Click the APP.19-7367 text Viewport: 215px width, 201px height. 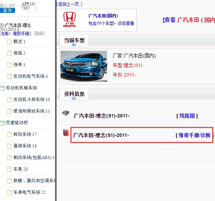pos(28,6)
